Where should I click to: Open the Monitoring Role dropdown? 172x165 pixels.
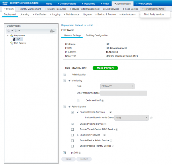tap(117, 86)
